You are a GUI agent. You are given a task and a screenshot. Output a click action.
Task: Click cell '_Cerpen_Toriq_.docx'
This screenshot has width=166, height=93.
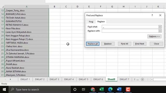click(x=26, y=11)
